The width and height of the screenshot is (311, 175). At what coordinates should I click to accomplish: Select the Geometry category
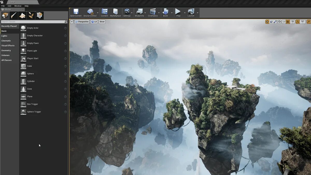[x=10, y=51]
